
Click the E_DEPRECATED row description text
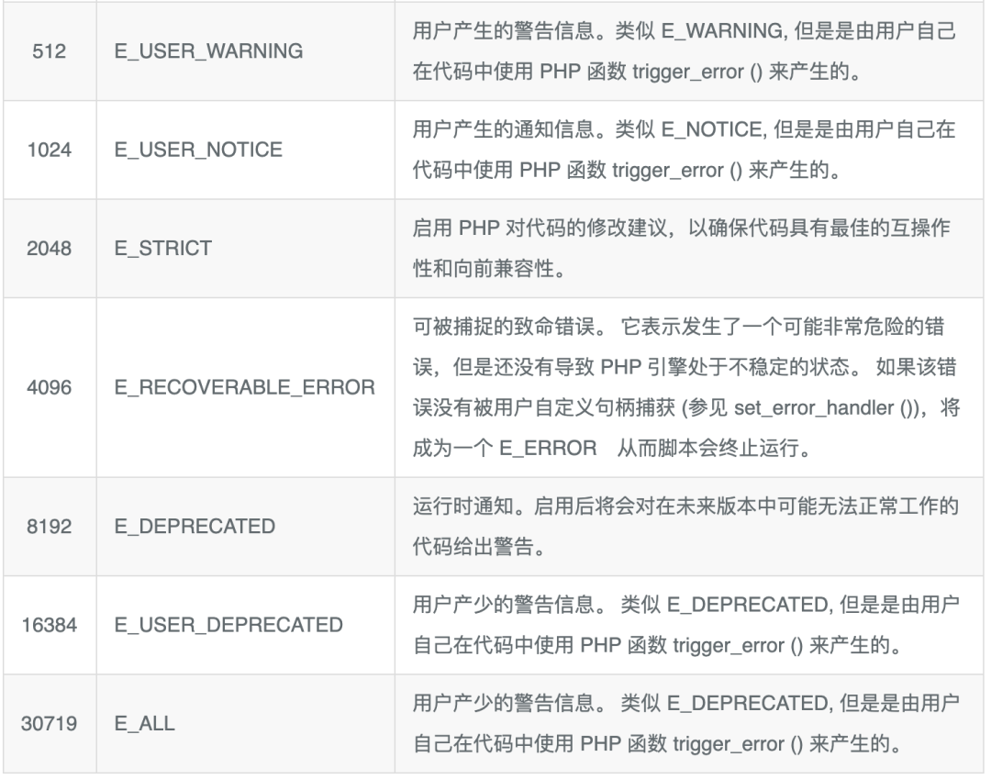coord(684,527)
